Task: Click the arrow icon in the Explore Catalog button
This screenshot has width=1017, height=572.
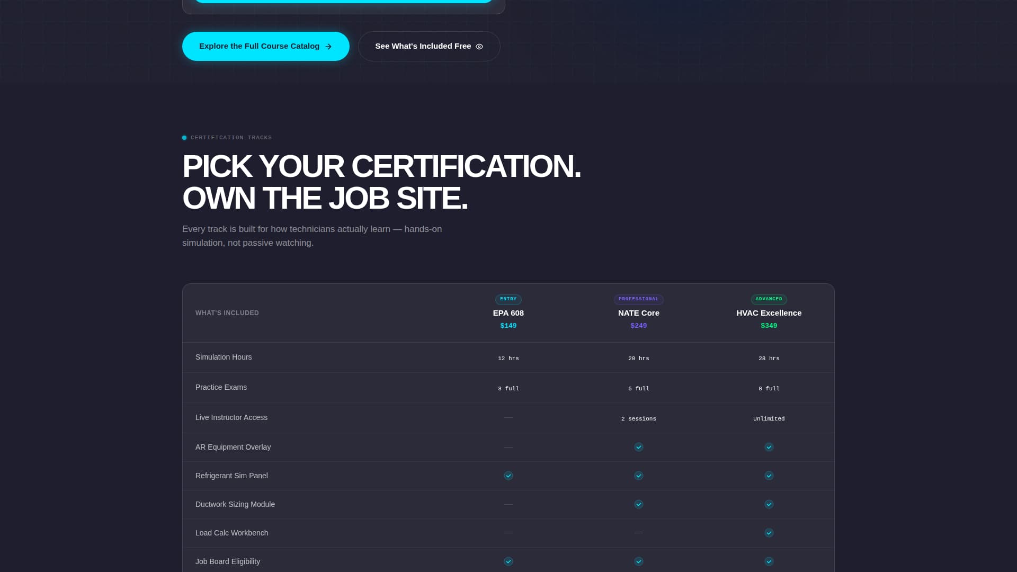Action: pos(328,47)
